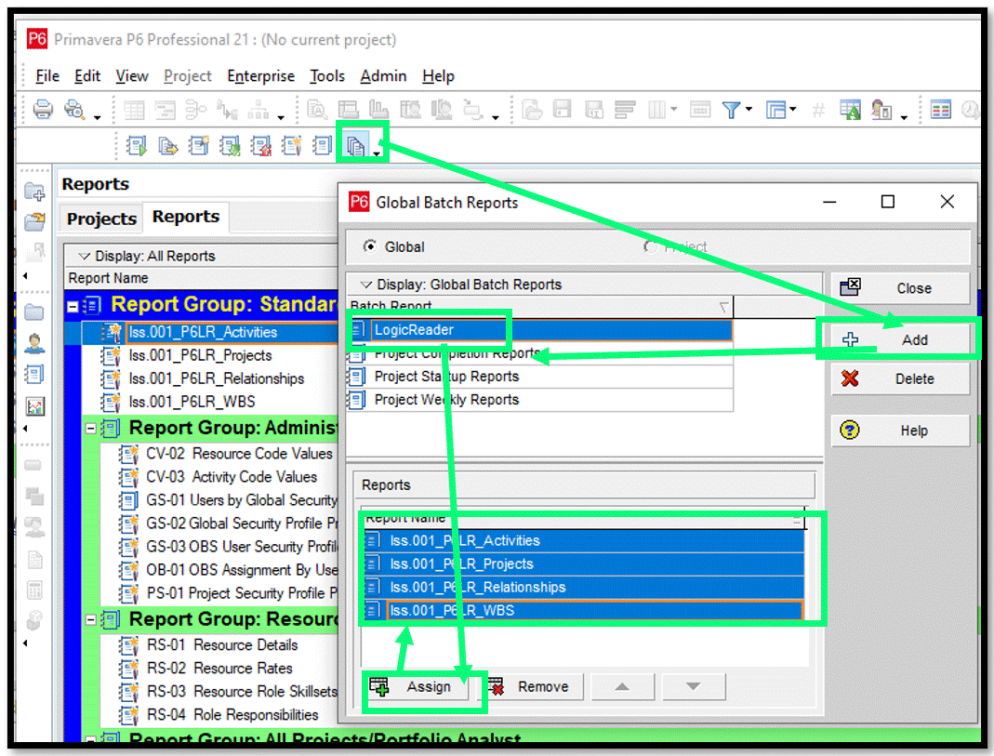The width and height of the screenshot is (994, 756).
Task: Click the Delete button in the dialog
Action: click(900, 379)
